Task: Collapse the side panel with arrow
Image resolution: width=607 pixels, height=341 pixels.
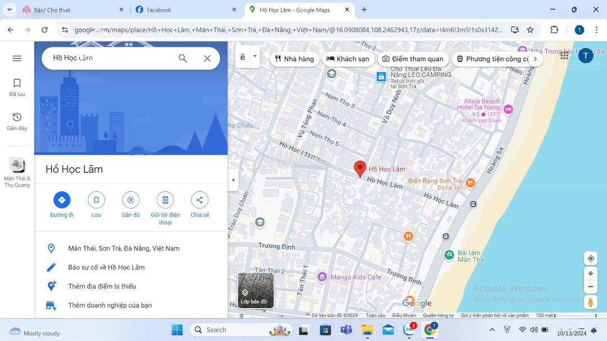Action: 233,180
